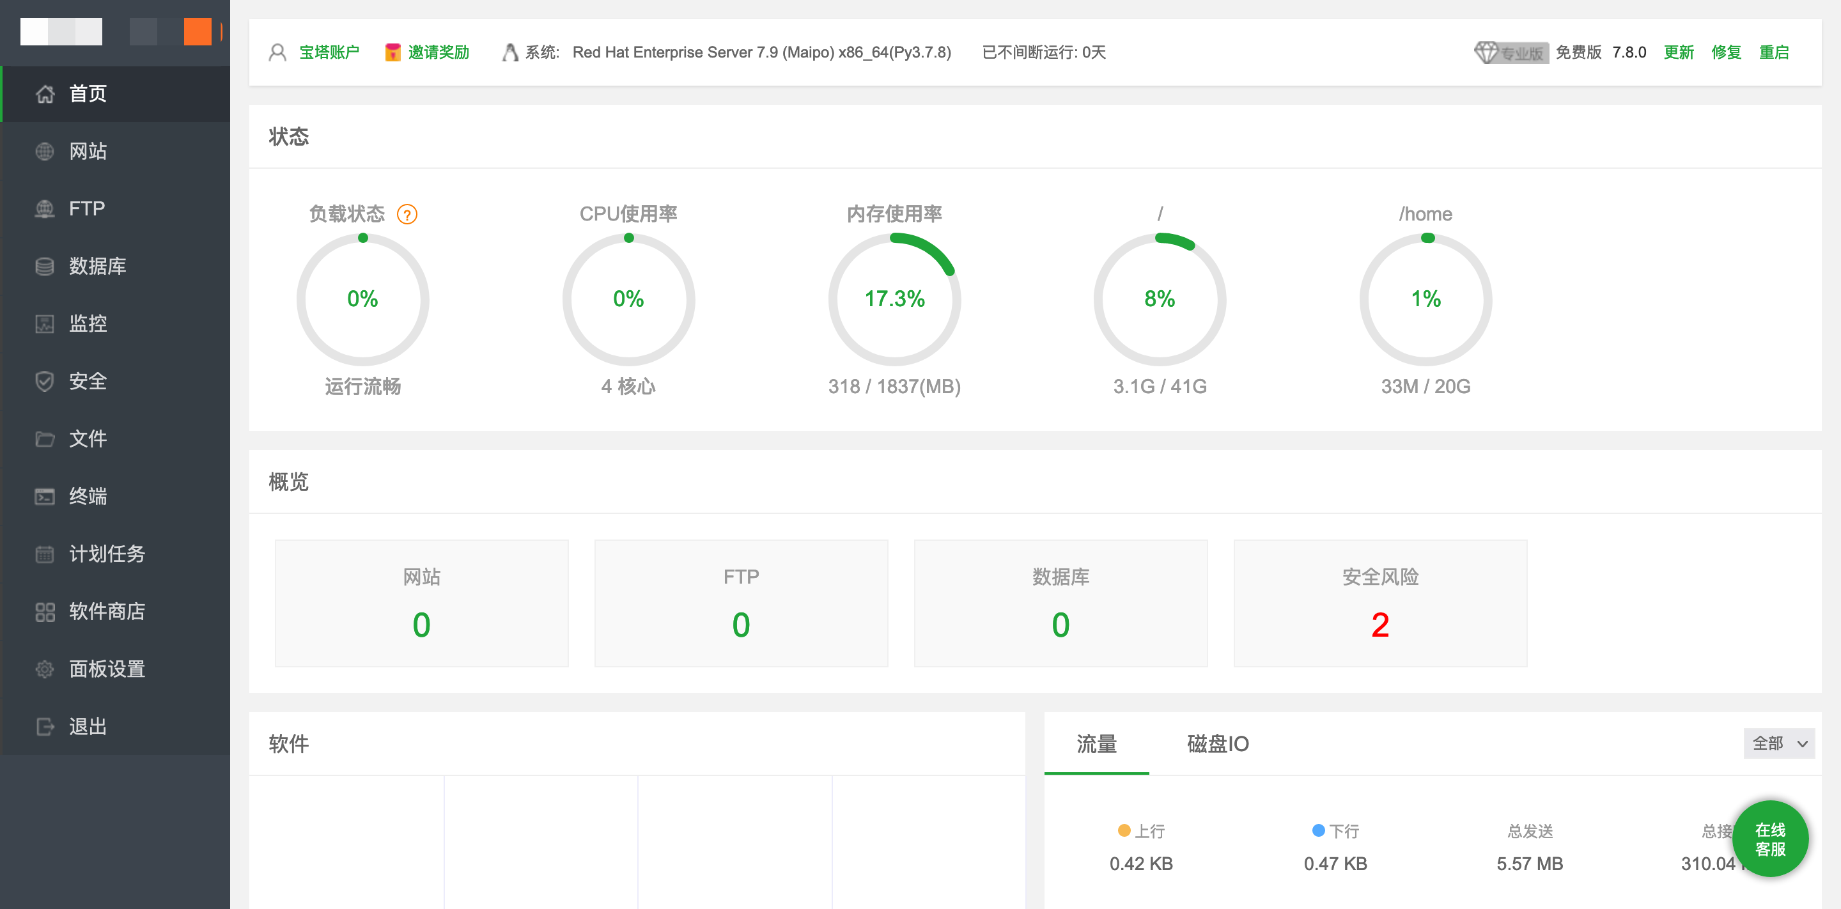The height and width of the screenshot is (909, 1841).
Task: Click the 软件商店 grid icon
Action: [x=45, y=612]
